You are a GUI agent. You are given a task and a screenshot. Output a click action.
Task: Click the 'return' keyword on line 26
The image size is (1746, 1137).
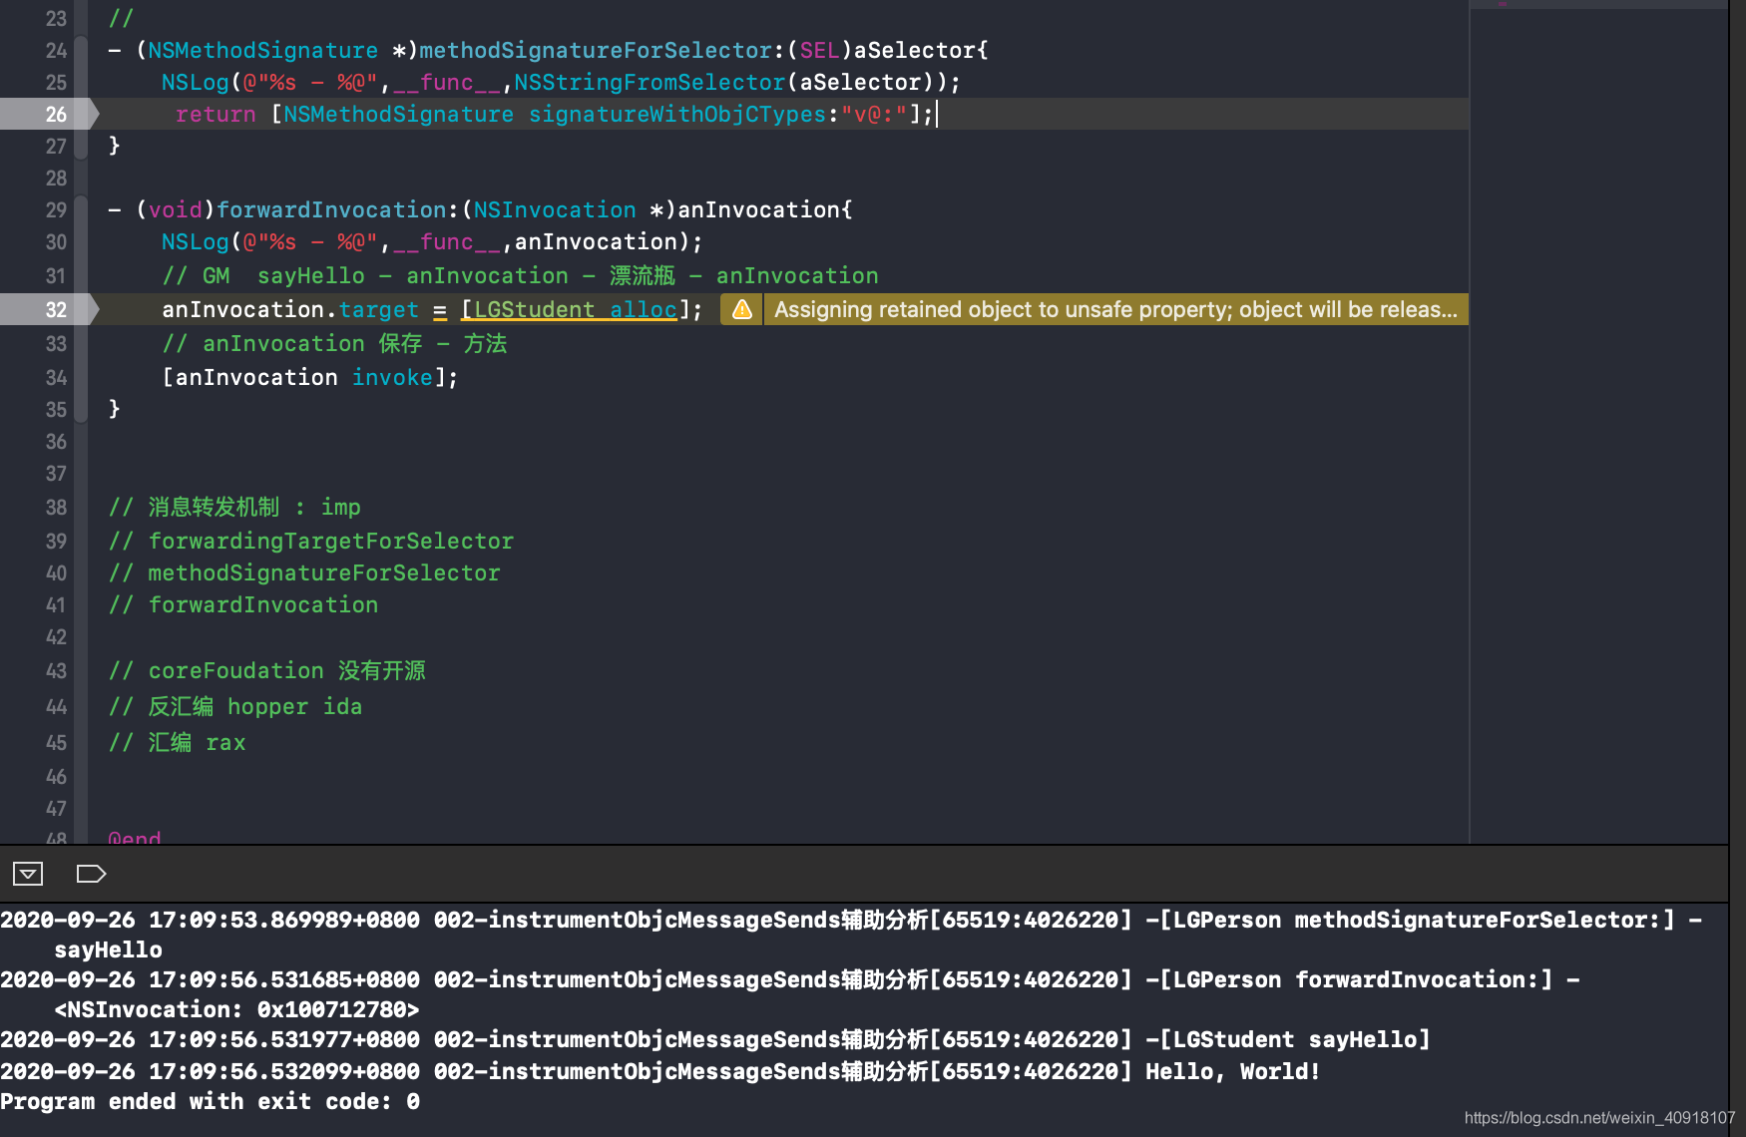pyautogui.click(x=216, y=114)
